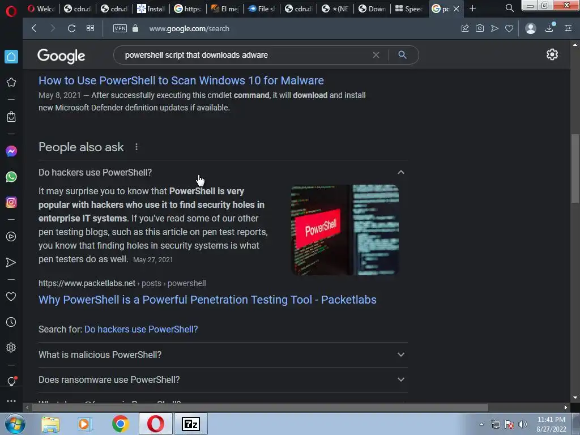Open the Windows Start menu

(x=15, y=424)
